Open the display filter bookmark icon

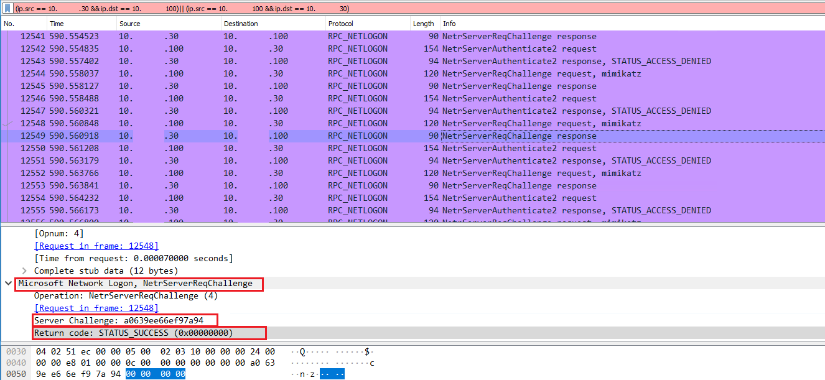coord(7,9)
